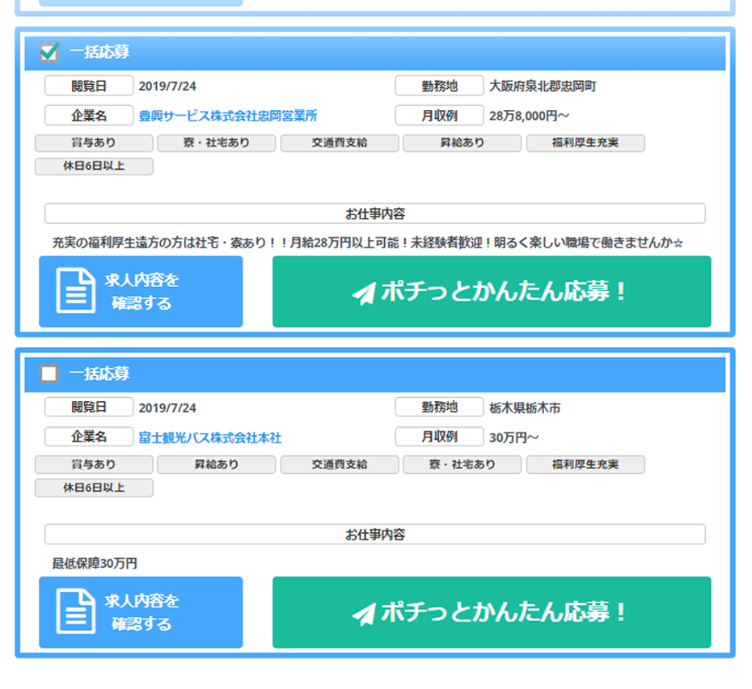
Task: Uncheck 一括応募 for the 豊興サービス listing
Action: click(49, 53)
